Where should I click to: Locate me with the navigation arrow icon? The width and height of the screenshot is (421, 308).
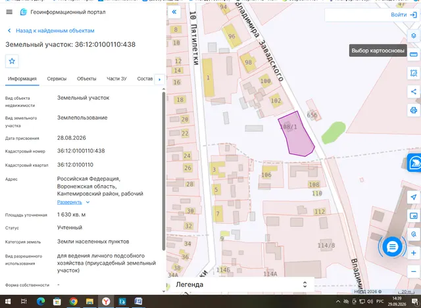click(x=414, y=197)
